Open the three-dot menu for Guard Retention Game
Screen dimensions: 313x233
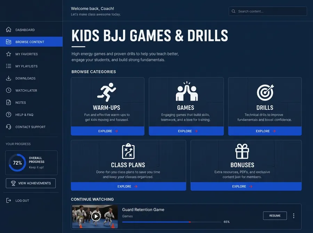tap(294, 216)
